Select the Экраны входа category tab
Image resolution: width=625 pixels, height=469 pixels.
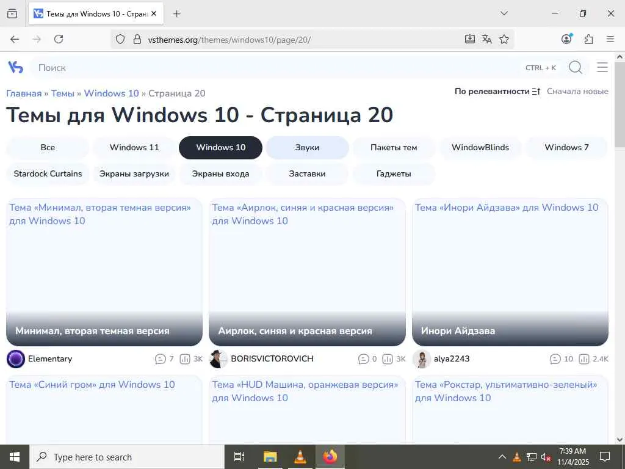tap(221, 174)
